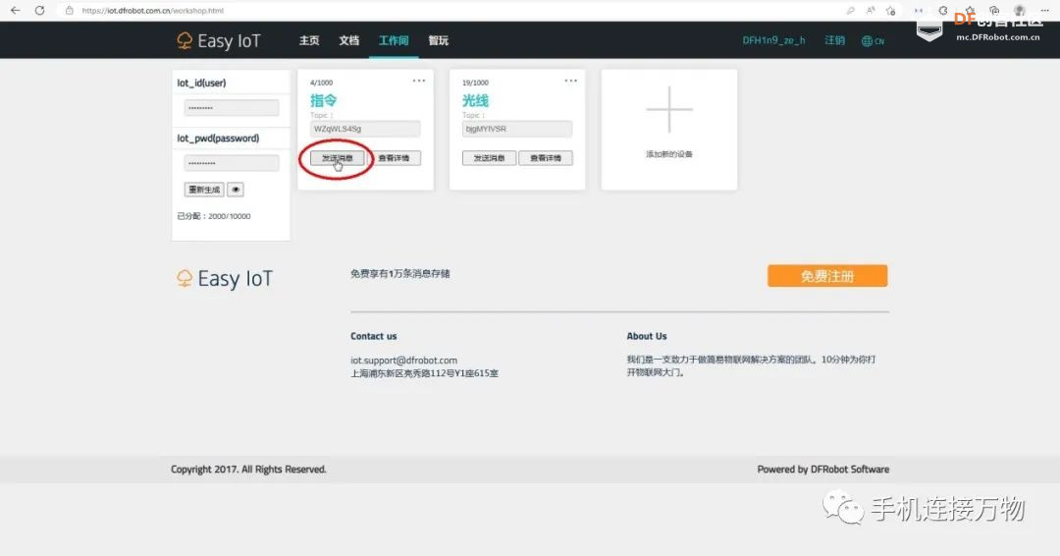Click the Contact us heading
The image size is (1060, 556).
(374, 336)
